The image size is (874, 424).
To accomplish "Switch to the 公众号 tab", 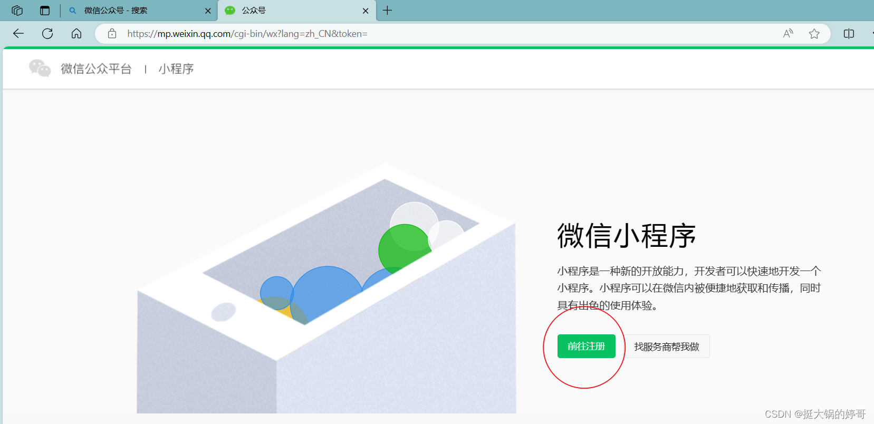I will pos(297,11).
